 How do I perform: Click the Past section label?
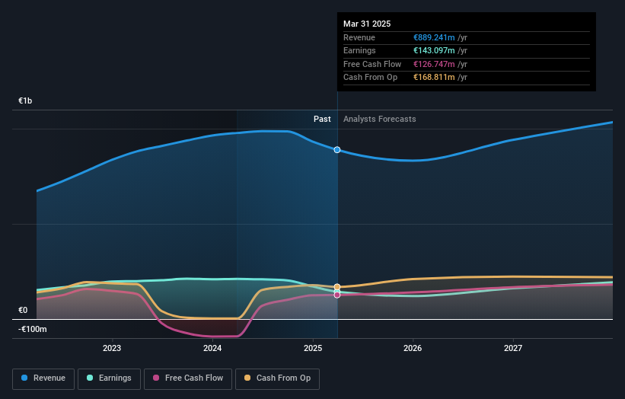pos(322,120)
